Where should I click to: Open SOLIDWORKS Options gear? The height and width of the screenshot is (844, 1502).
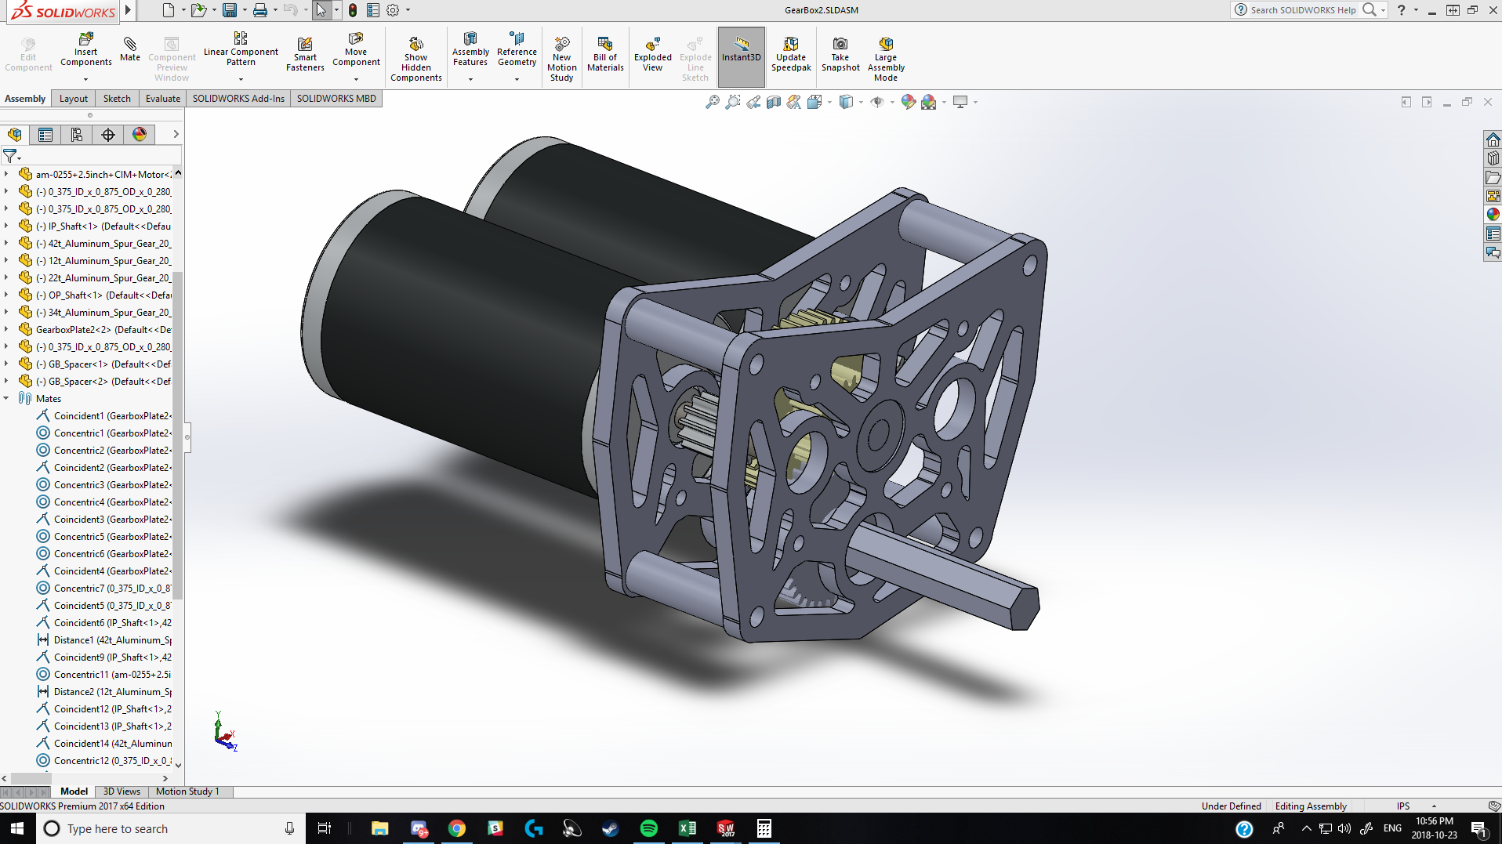coord(393,10)
